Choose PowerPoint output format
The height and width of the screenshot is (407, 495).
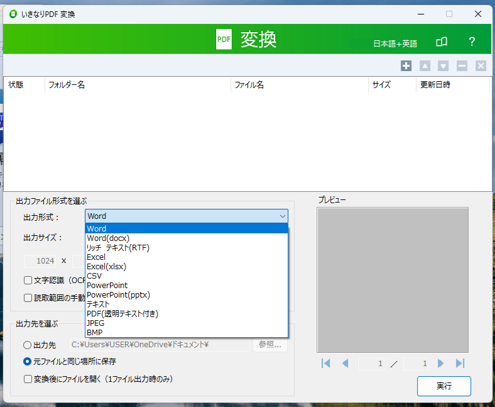click(x=187, y=285)
